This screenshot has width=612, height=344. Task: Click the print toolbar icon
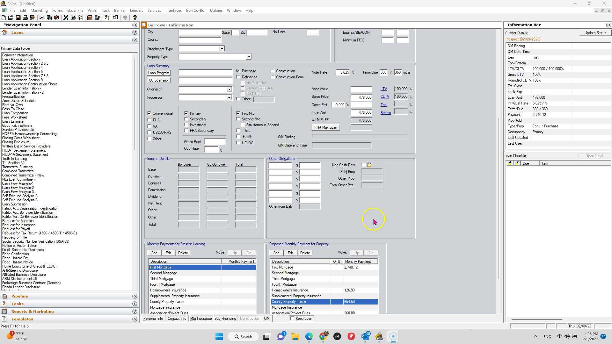(x=25, y=18)
